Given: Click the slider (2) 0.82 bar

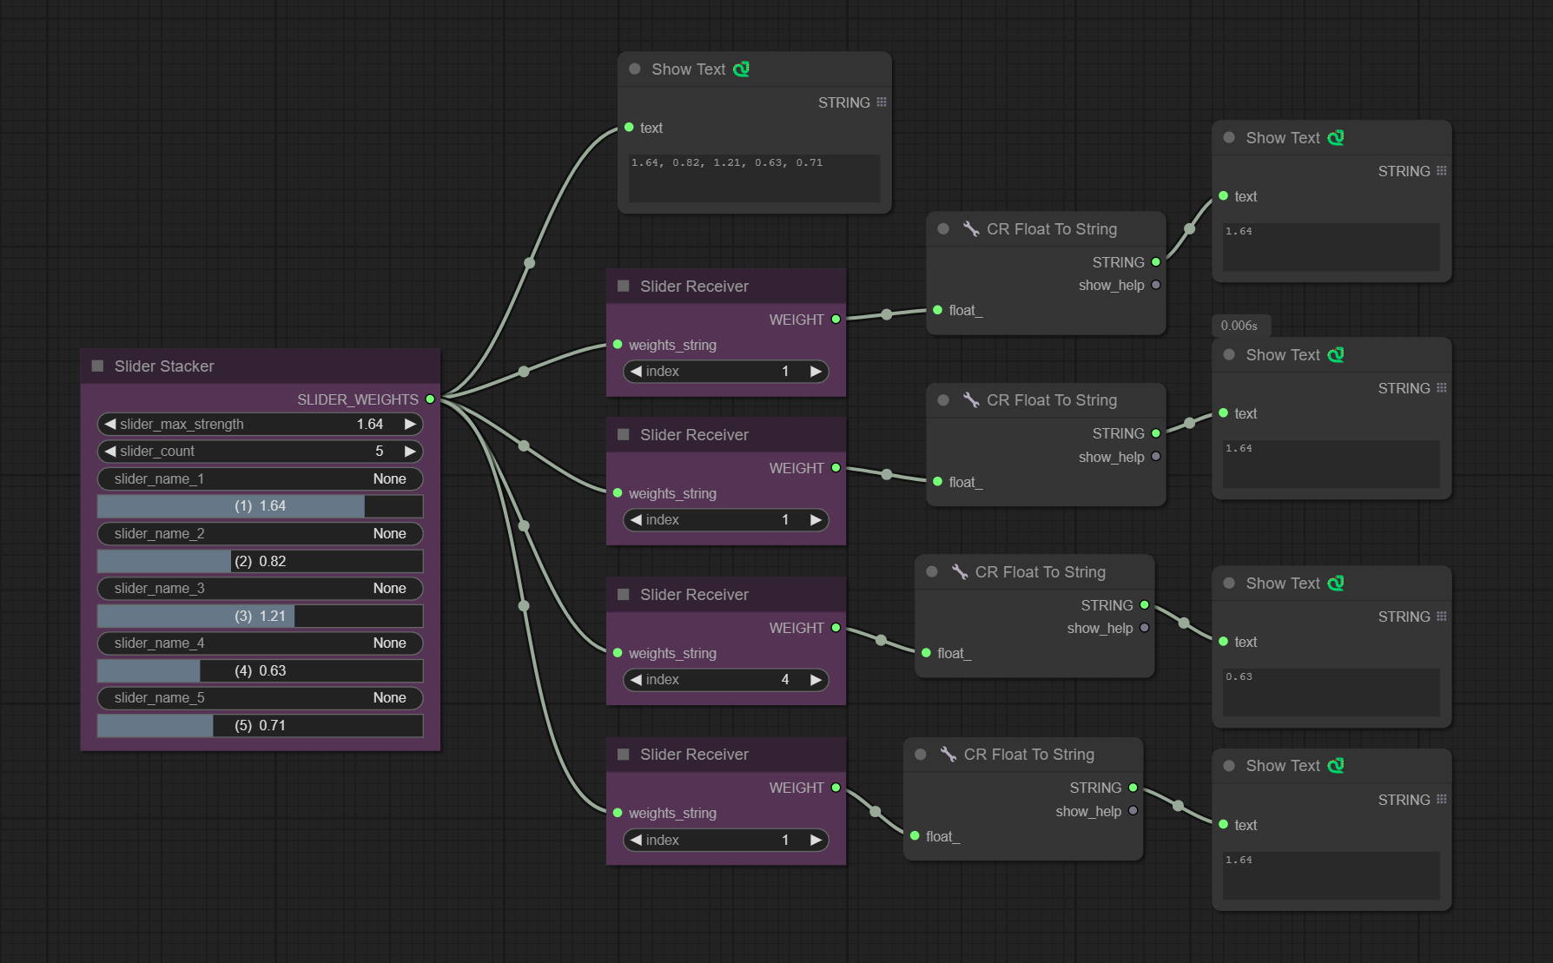Looking at the screenshot, I should click(x=261, y=561).
